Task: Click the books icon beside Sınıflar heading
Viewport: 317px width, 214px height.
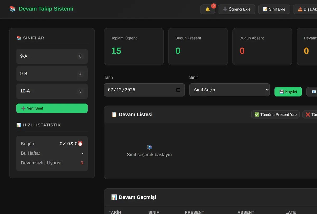Action: pyautogui.click(x=19, y=38)
